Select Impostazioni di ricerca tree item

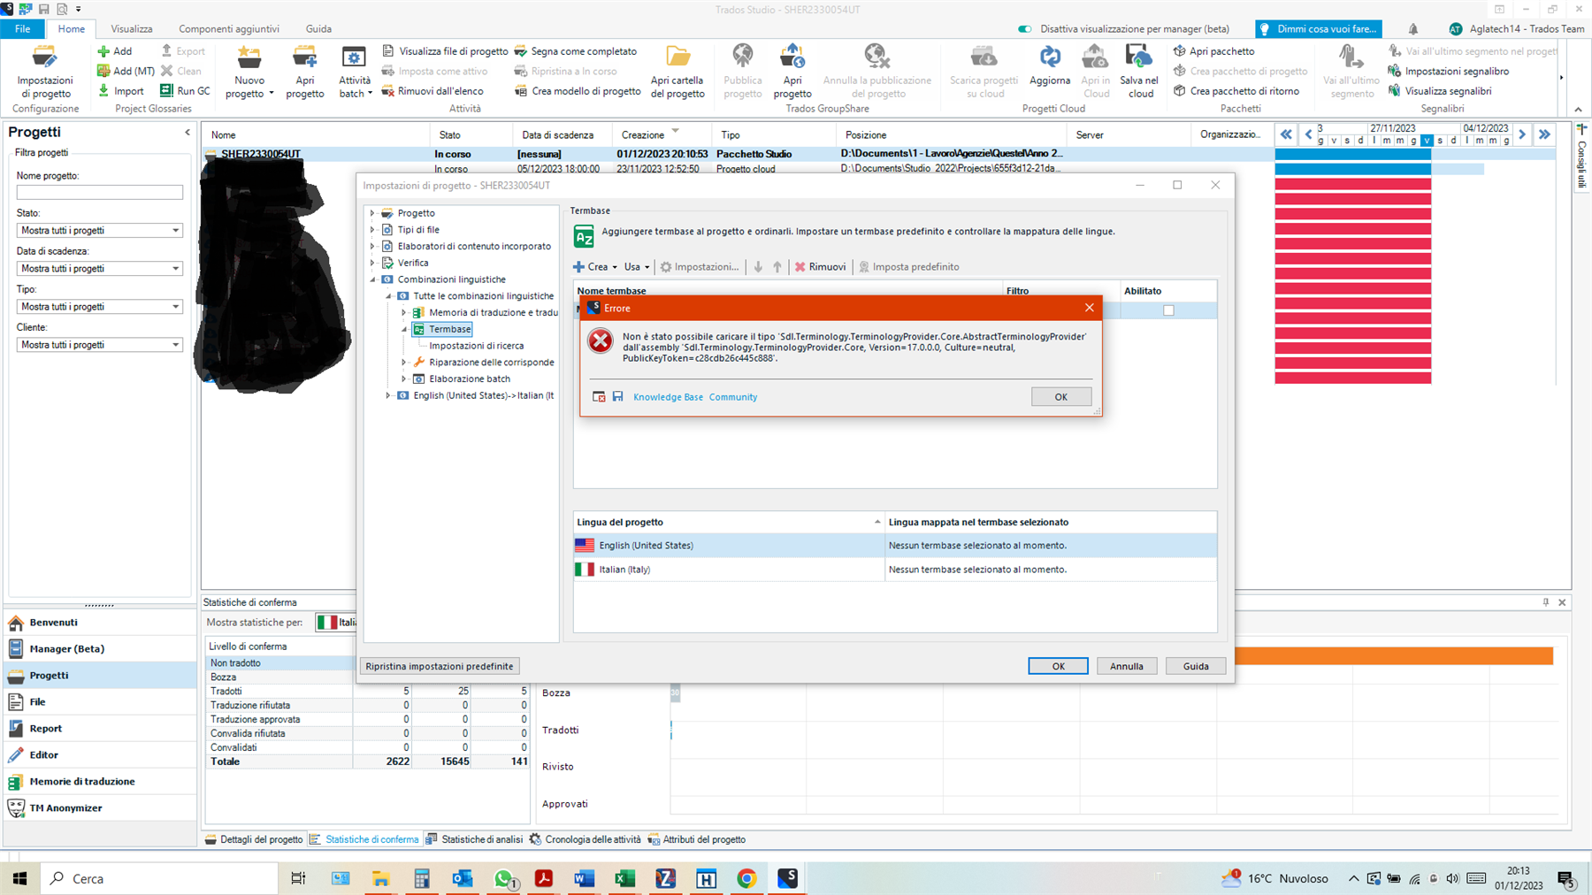pyautogui.click(x=476, y=346)
